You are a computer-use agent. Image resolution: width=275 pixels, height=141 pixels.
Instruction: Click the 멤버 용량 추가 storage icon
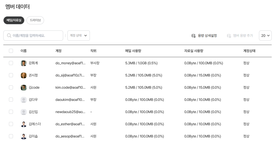tap(229, 36)
